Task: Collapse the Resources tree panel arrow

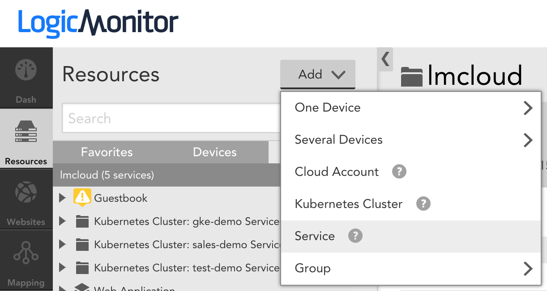Action: point(385,59)
